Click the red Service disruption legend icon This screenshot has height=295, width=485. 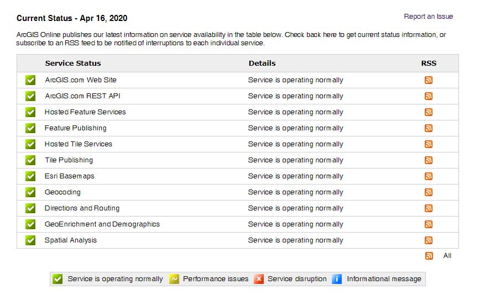[x=259, y=279]
